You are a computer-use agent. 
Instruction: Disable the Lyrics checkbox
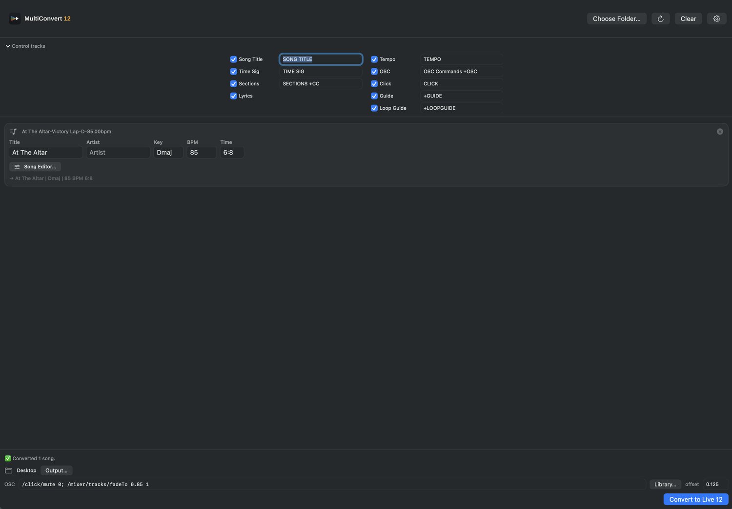click(x=233, y=96)
